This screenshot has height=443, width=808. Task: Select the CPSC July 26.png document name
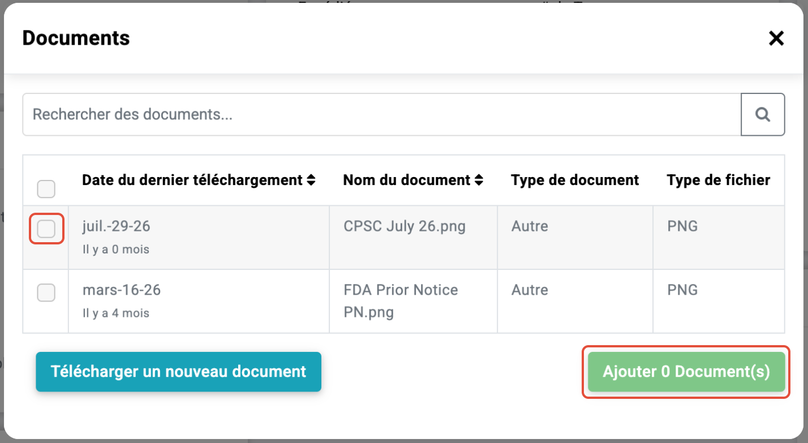(405, 227)
